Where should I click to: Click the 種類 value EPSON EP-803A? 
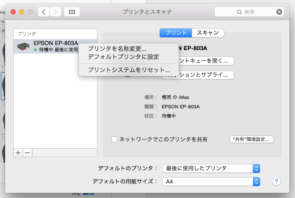point(180,107)
